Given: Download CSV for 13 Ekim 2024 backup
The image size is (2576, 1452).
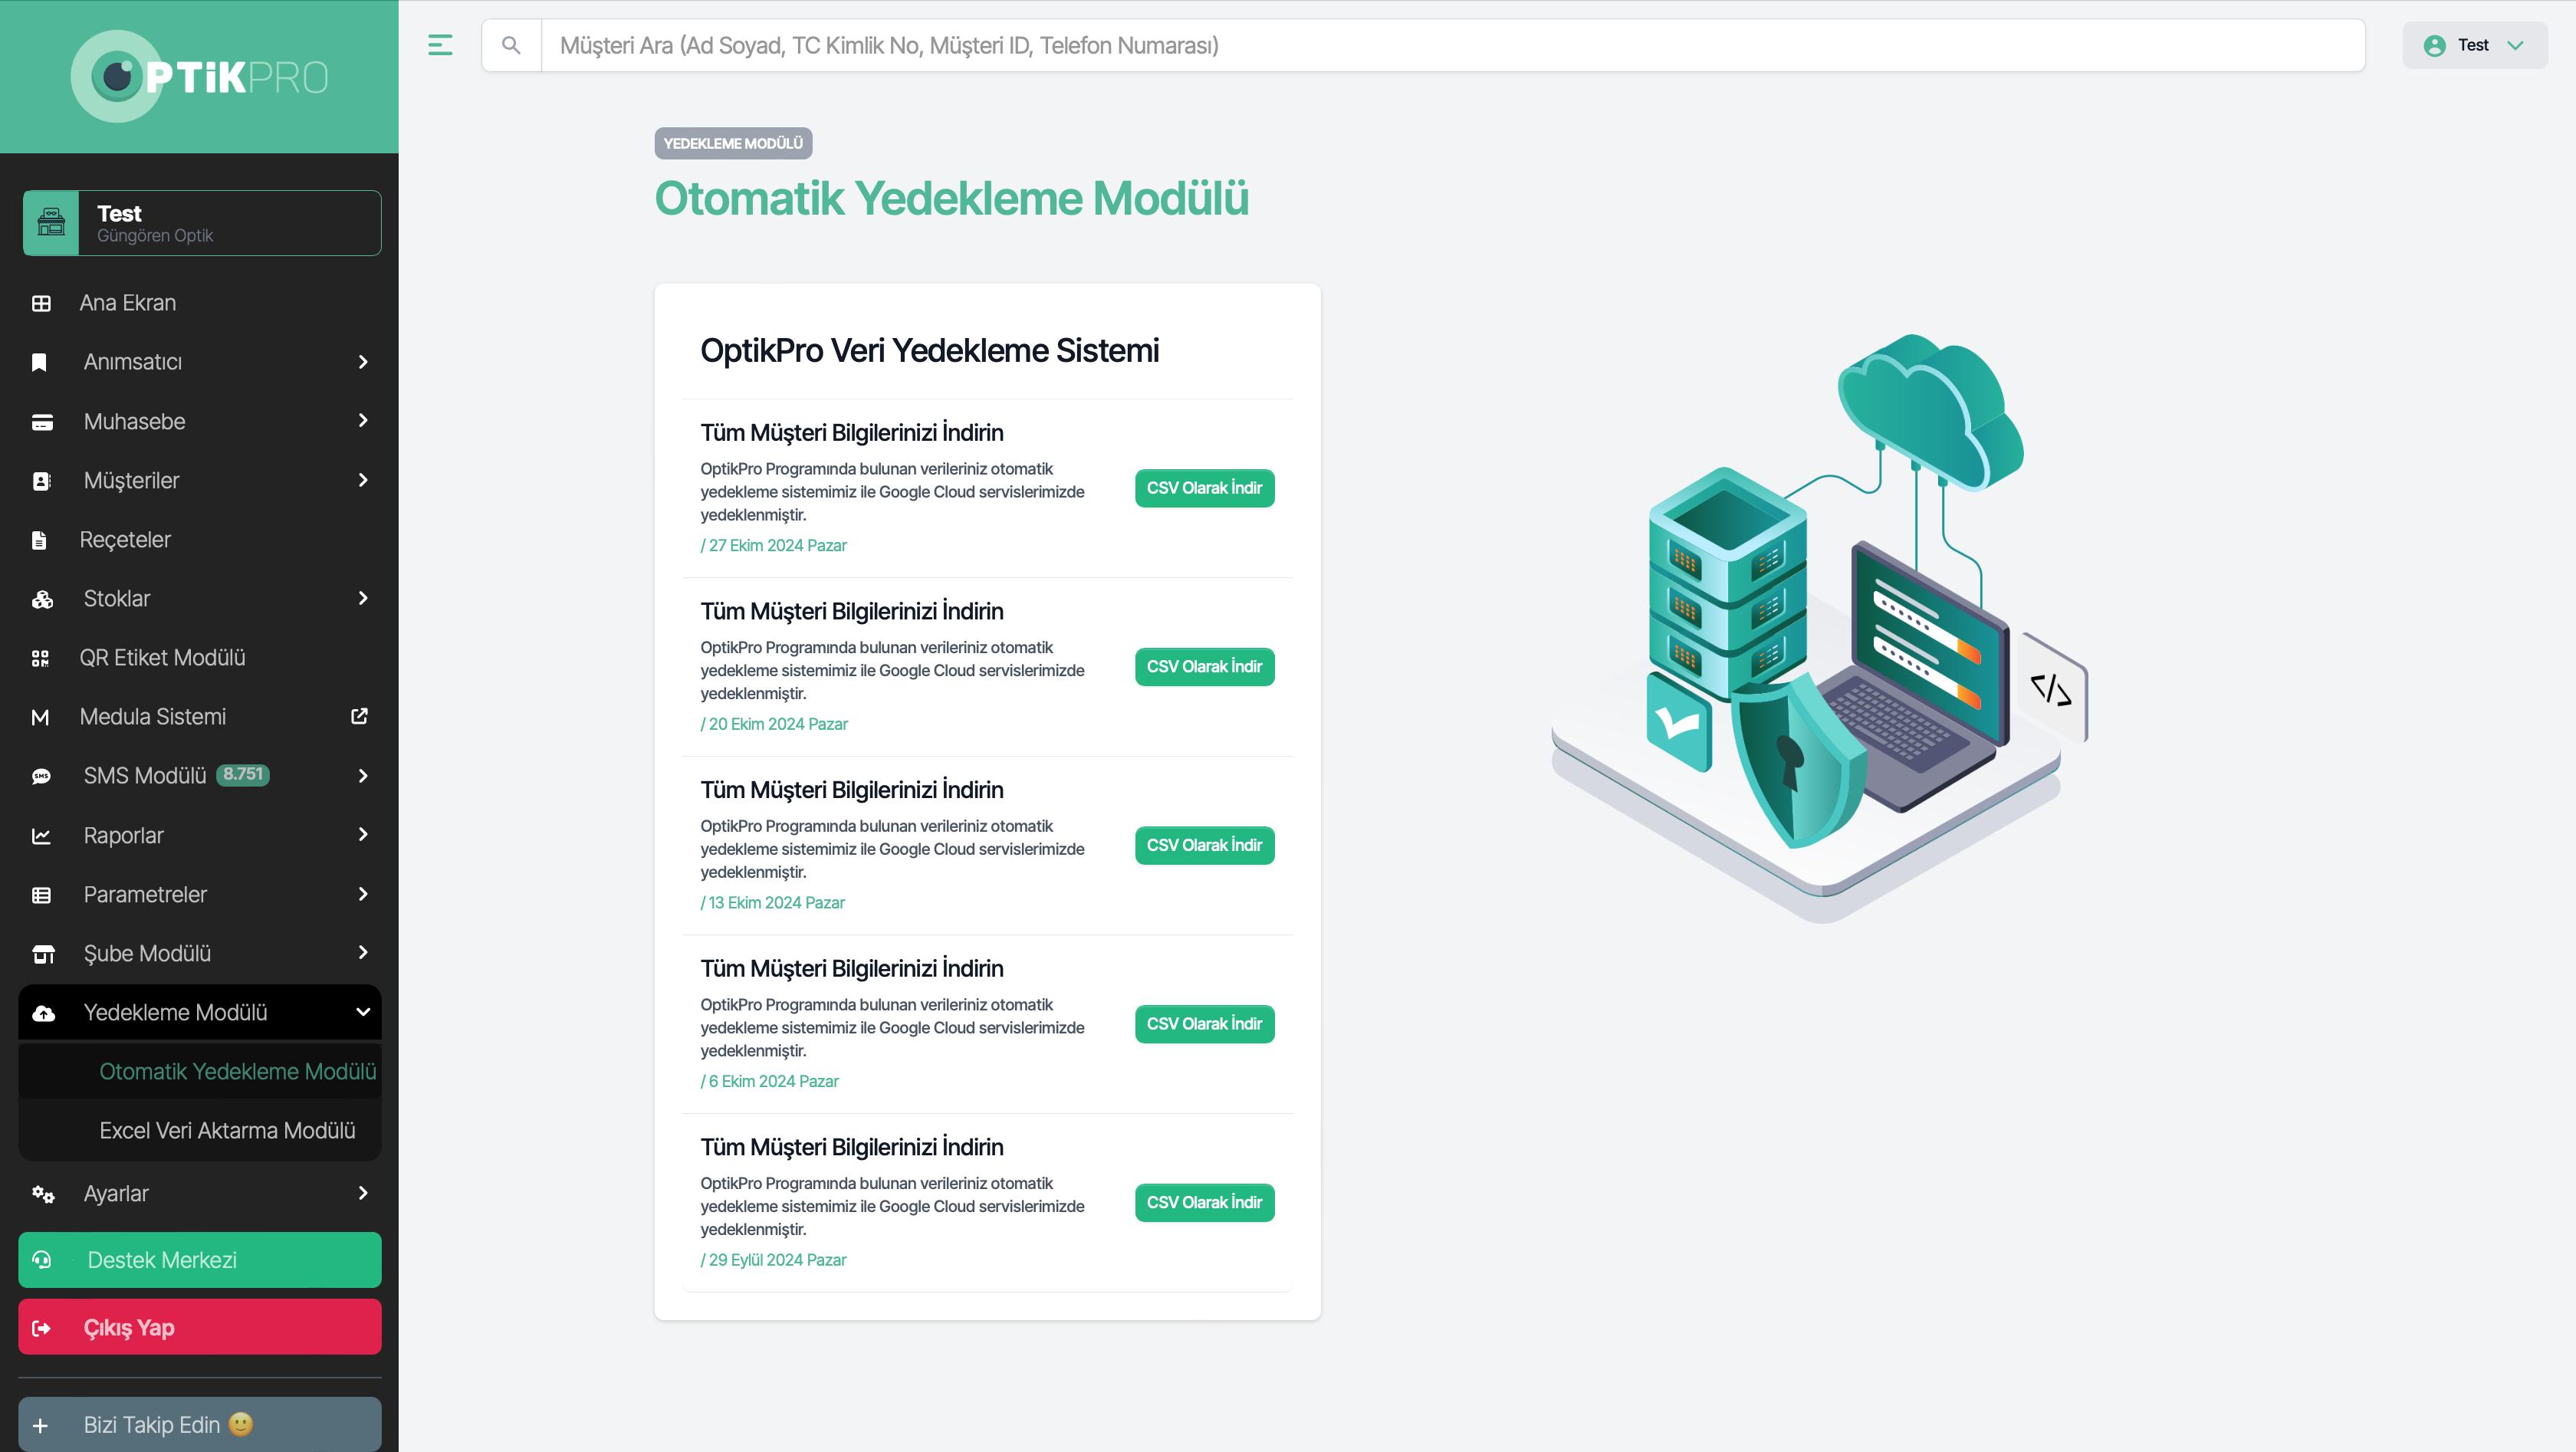Looking at the screenshot, I should (1204, 846).
